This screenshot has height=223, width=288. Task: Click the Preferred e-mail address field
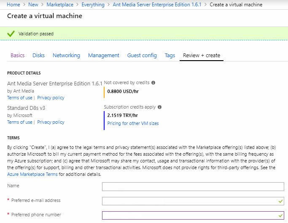[x=193, y=201]
